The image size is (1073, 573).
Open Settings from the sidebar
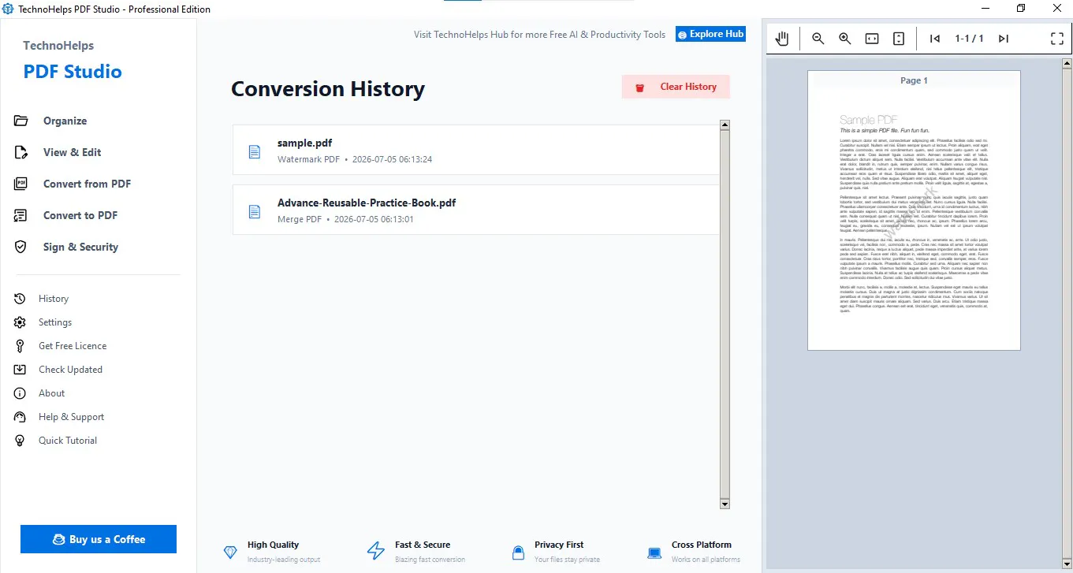tap(55, 322)
